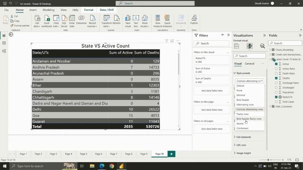Screen dimensions: 303x170
Task: Collapse the Fields pane with chevrons
Action: [300, 35]
